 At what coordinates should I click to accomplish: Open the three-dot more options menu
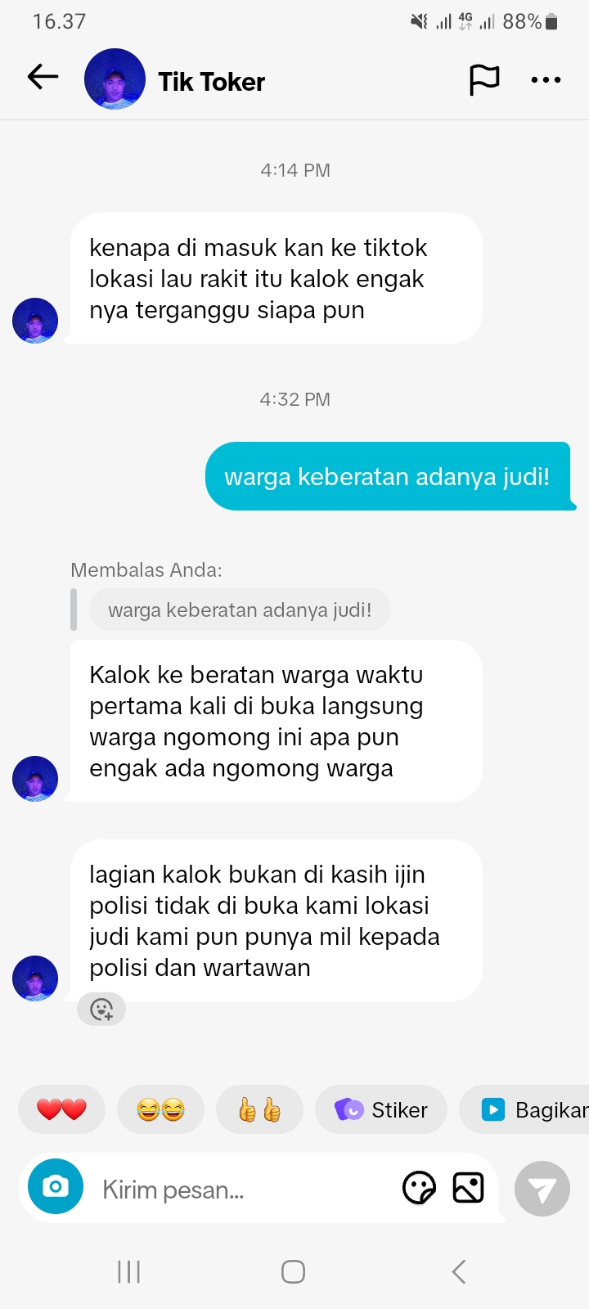point(546,80)
